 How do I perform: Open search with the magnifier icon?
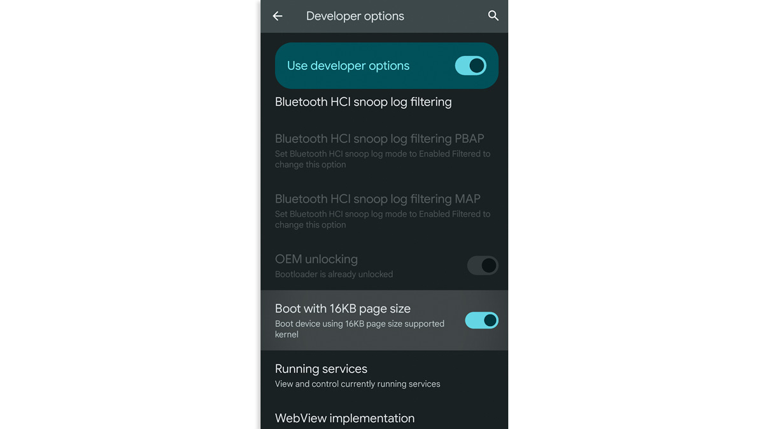(493, 16)
